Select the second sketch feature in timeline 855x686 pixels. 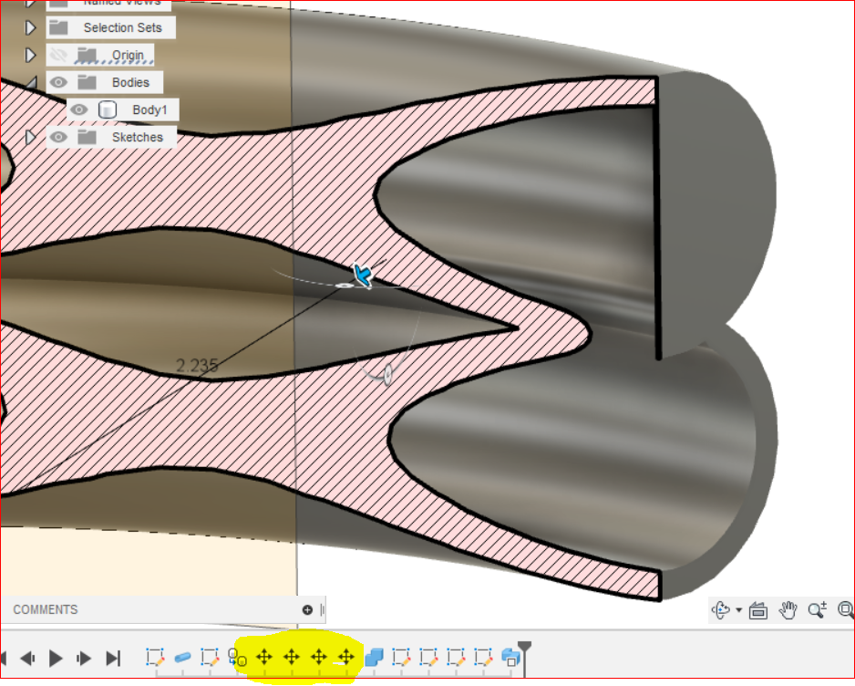[x=210, y=657]
